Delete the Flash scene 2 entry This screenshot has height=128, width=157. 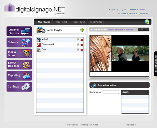82,45
